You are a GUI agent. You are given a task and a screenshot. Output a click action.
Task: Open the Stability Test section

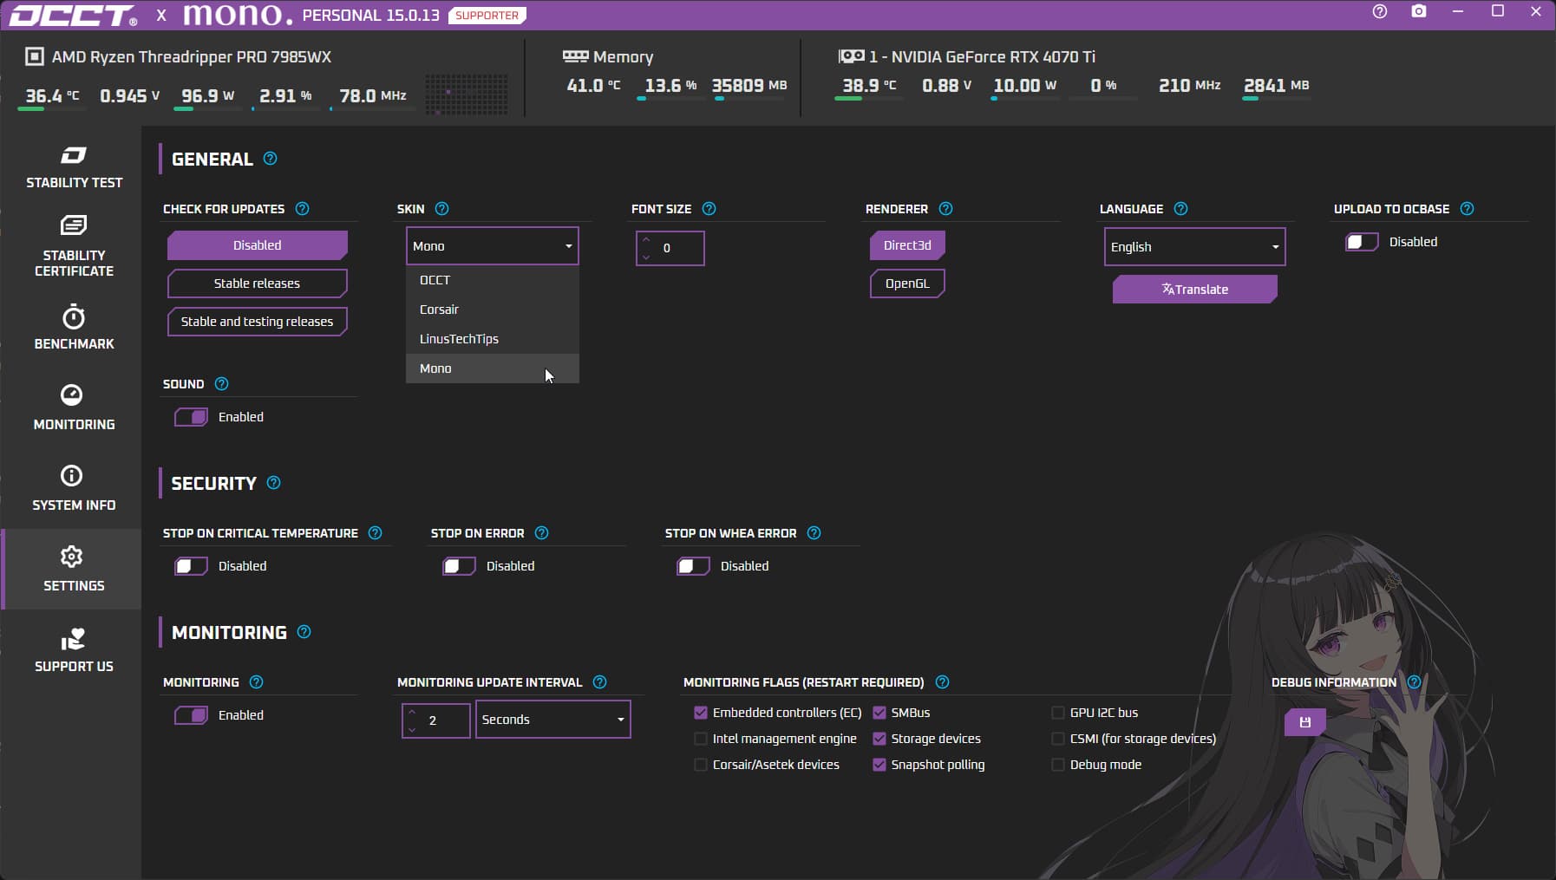[x=73, y=165]
